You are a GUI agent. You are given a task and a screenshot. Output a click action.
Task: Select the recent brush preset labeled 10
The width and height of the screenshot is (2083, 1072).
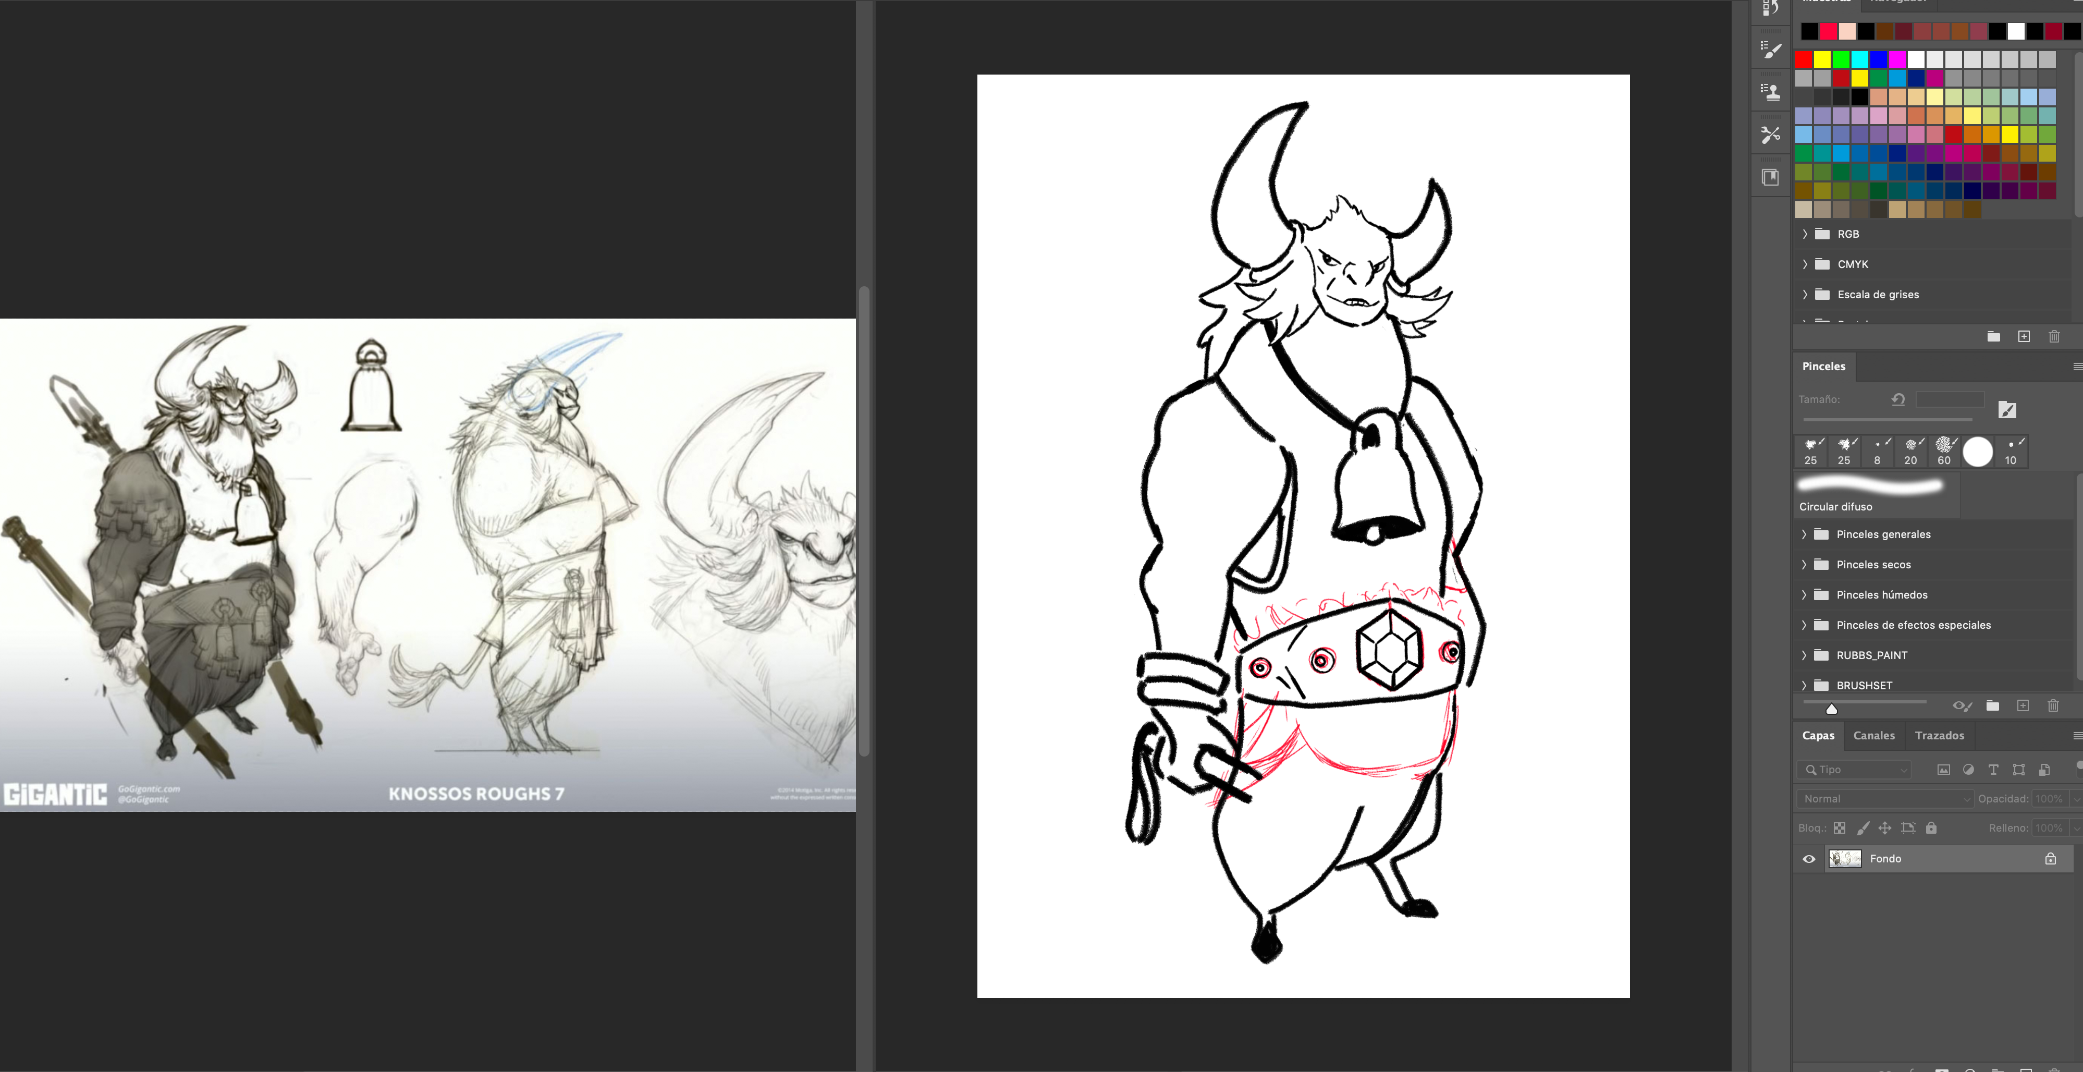click(2011, 452)
